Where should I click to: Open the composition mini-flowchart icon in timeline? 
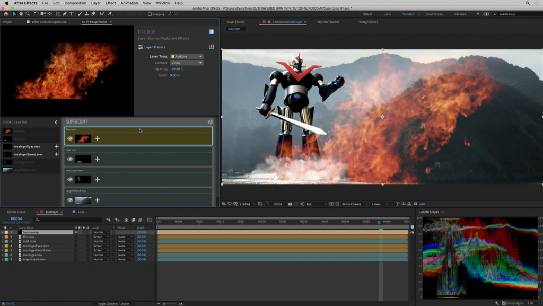tap(108, 220)
